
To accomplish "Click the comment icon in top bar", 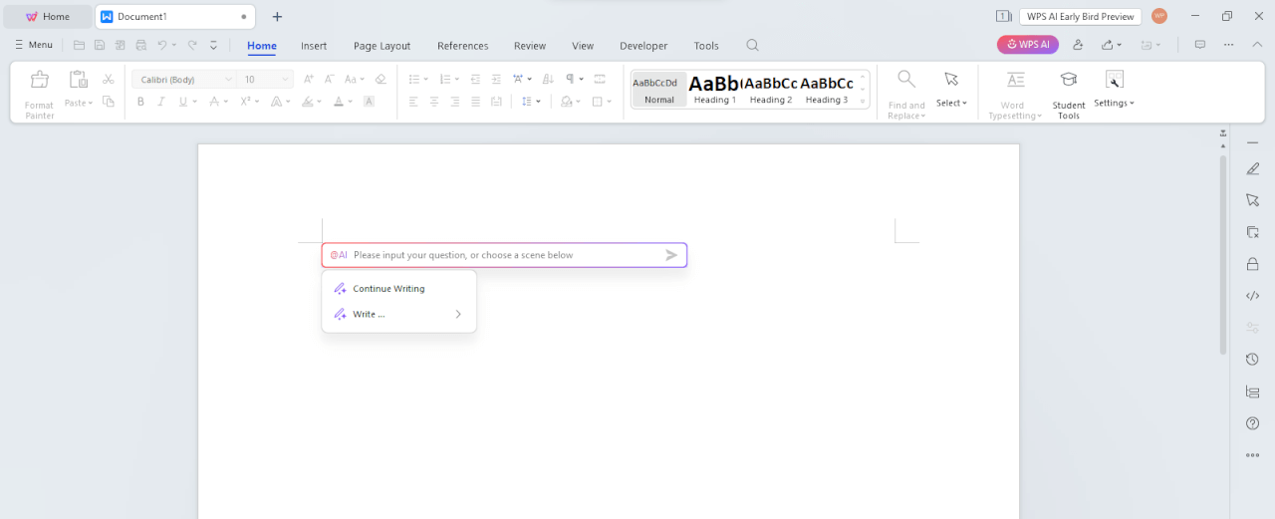I will [1200, 45].
